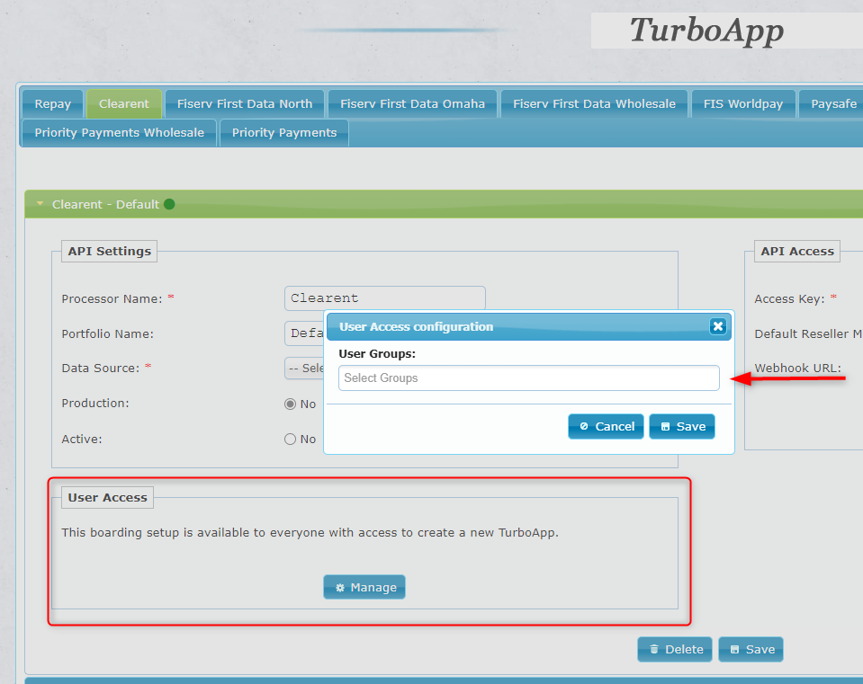Viewport: 863px width, 684px height.
Task: Open the Fiserv First Data North tab
Action: (x=245, y=104)
